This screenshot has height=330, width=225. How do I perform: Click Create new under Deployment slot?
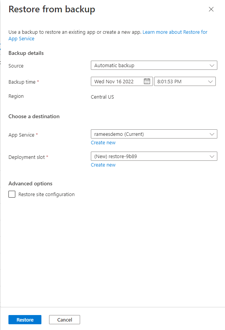coord(103,165)
